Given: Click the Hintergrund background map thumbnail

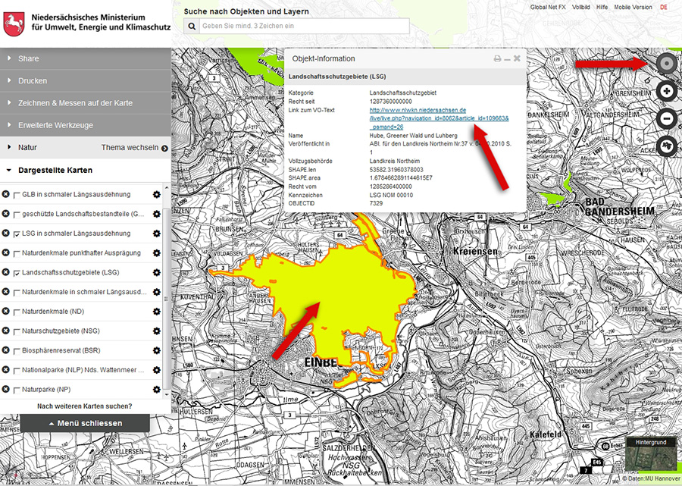Looking at the screenshot, I should click(x=650, y=459).
